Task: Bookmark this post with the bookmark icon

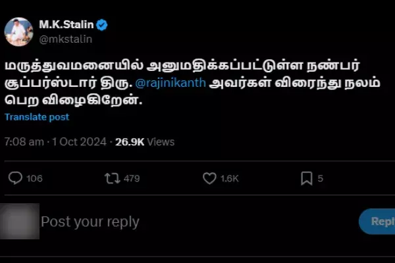Action: [x=306, y=178]
